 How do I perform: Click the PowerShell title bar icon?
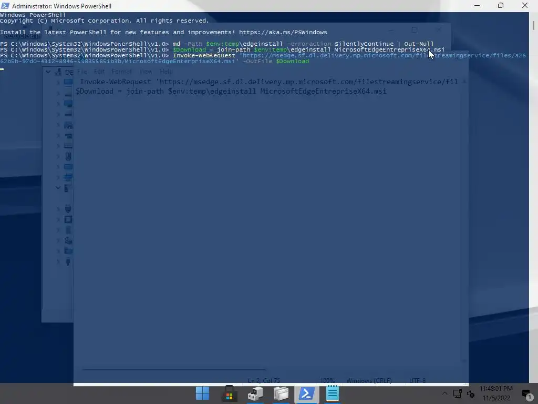(5, 6)
